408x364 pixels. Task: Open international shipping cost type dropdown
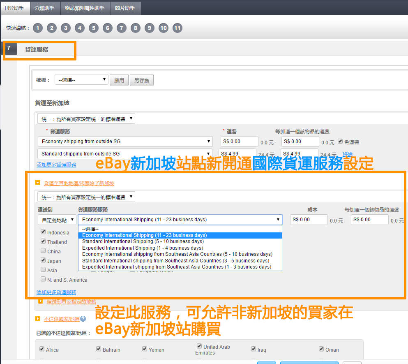pos(86,197)
